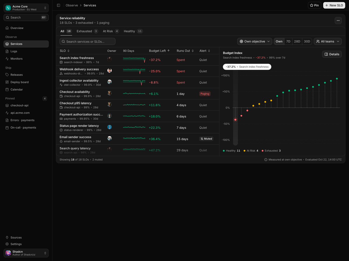
Task: Switch the range to 28D
Action: (297, 41)
